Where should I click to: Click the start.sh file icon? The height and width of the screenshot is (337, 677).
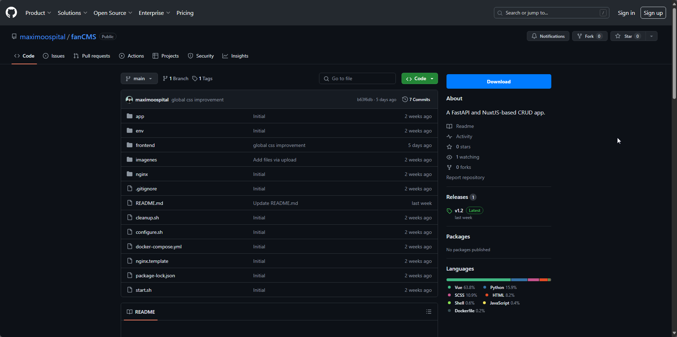pyautogui.click(x=130, y=290)
